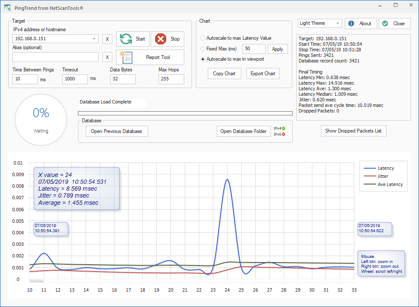Click 'Database Load Complete' status text
419x307 pixels.
pos(105,102)
